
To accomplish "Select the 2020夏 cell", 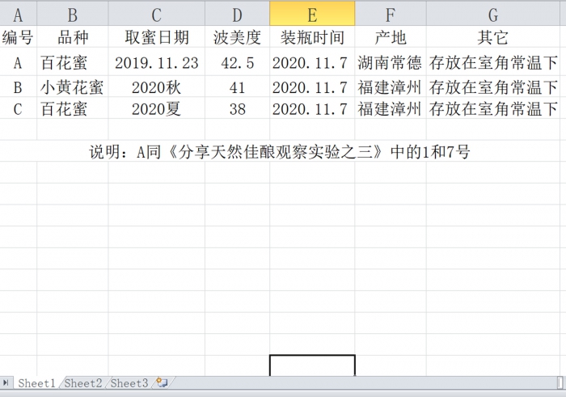I will click(156, 109).
